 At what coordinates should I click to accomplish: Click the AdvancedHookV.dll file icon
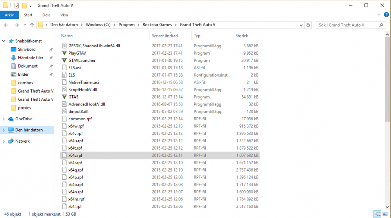[65, 104]
